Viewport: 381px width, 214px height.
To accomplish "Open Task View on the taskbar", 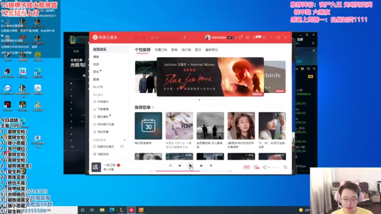I will [x=92, y=210].
